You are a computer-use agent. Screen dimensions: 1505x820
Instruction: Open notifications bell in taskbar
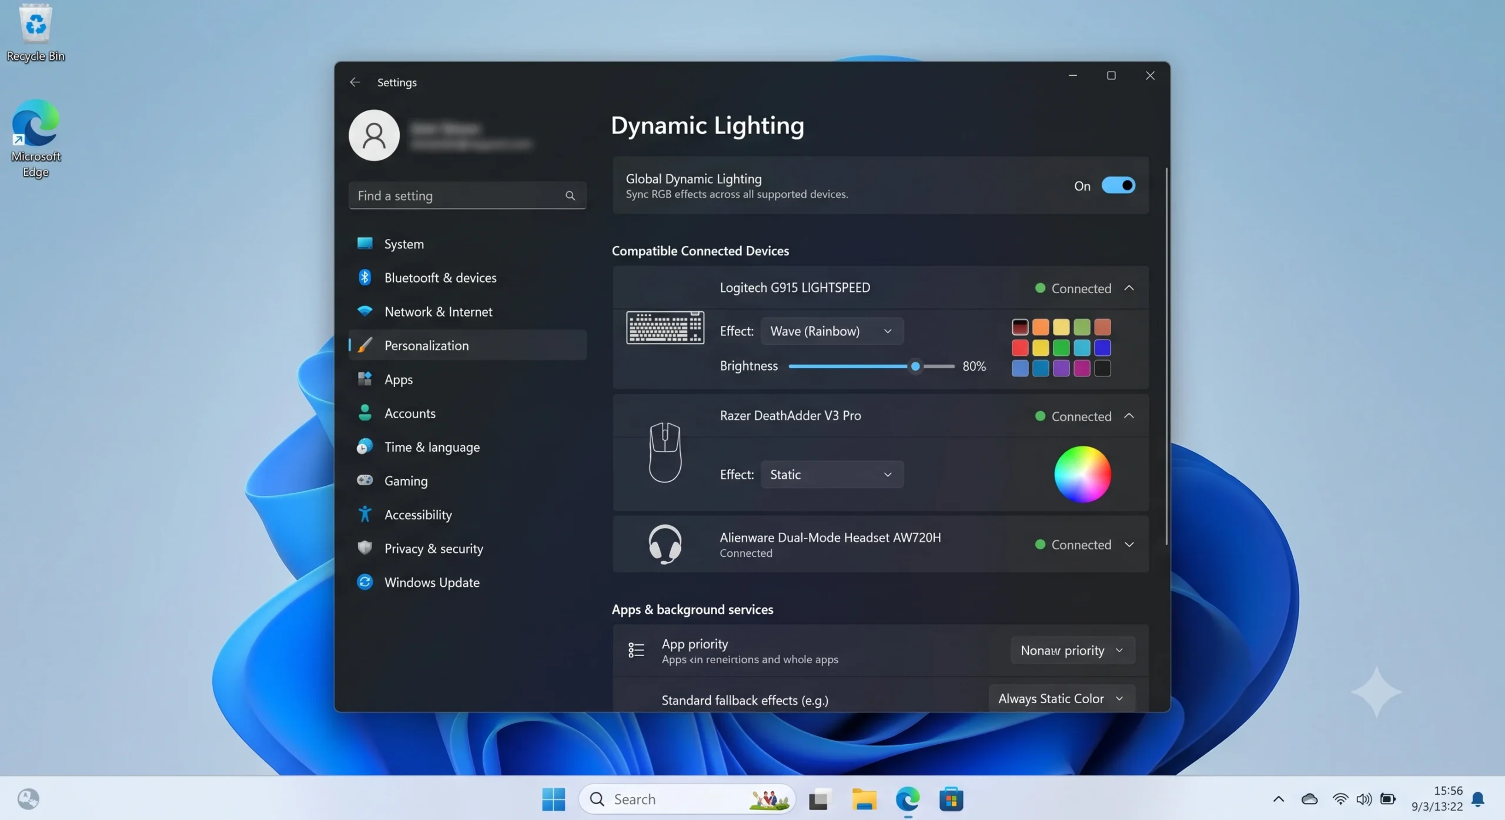(x=1477, y=799)
